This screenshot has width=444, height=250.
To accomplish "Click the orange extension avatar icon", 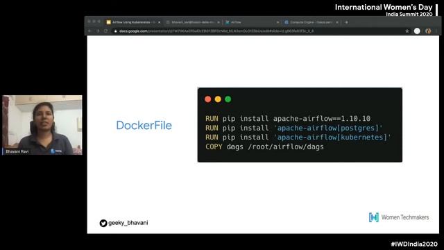I will click(428, 31).
